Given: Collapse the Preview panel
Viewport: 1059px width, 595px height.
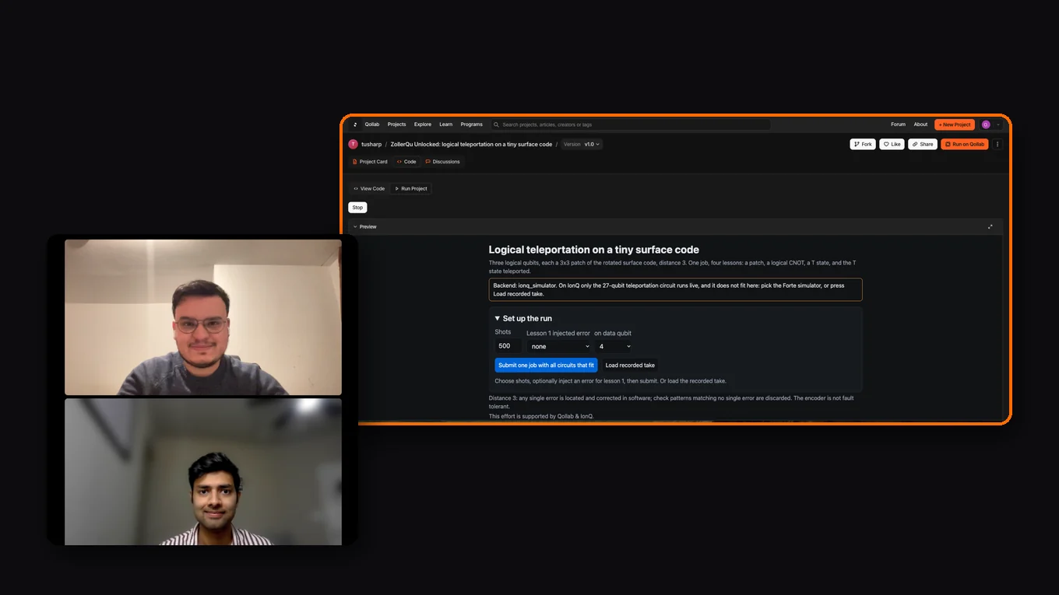Looking at the screenshot, I should point(355,227).
